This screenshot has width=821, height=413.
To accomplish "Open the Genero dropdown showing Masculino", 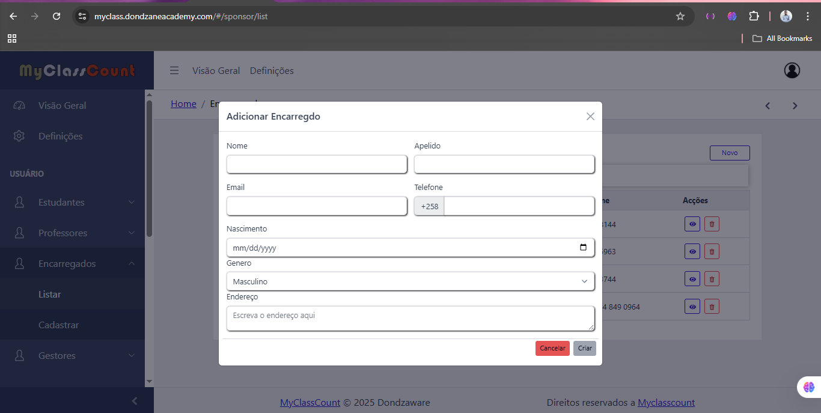I will pyautogui.click(x=410, y=281).
